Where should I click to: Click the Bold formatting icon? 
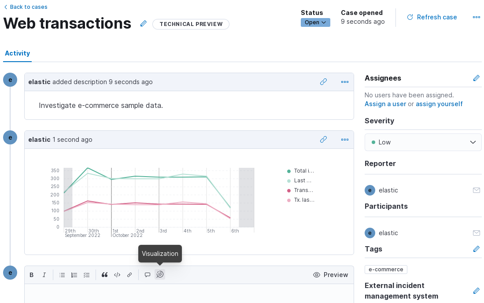[32, 275]
